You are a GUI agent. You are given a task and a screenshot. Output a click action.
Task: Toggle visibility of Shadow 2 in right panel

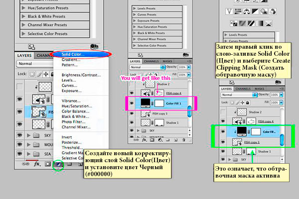coord(223,112)
